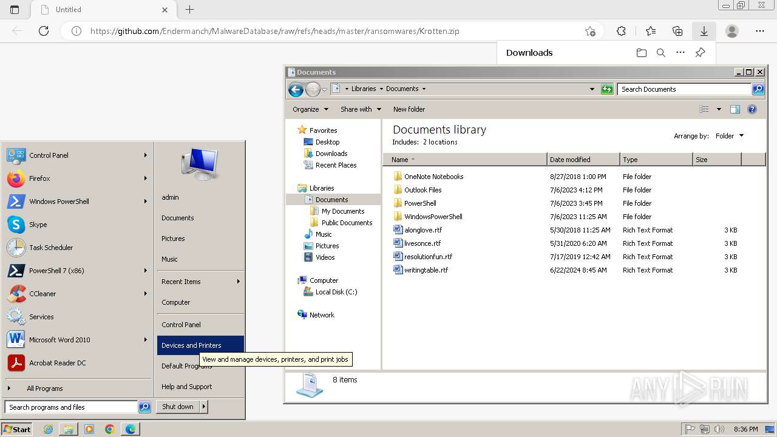Click the Edge profile avatar icon
The image size is (777, 437).
pyautogui.click(x=732, y=31)
